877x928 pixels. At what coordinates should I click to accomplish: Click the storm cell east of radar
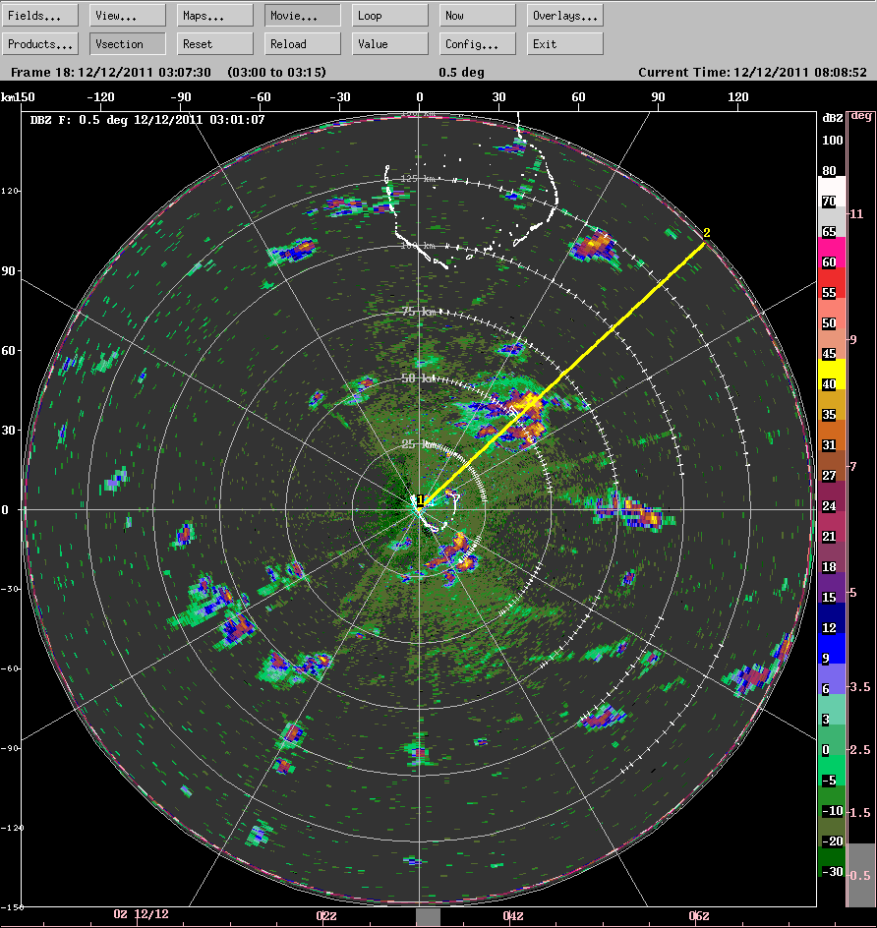click(633, 511)
